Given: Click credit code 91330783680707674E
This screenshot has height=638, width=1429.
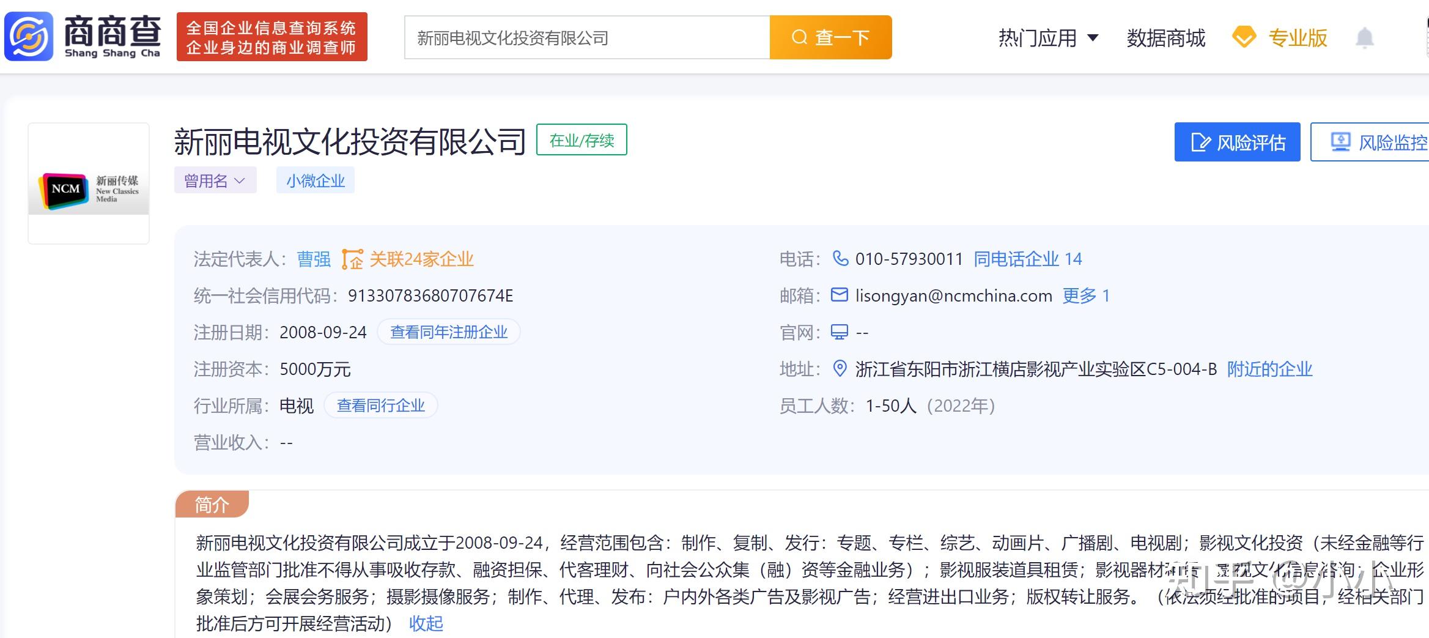Looking at the screenshot, I should pos(430,296).
